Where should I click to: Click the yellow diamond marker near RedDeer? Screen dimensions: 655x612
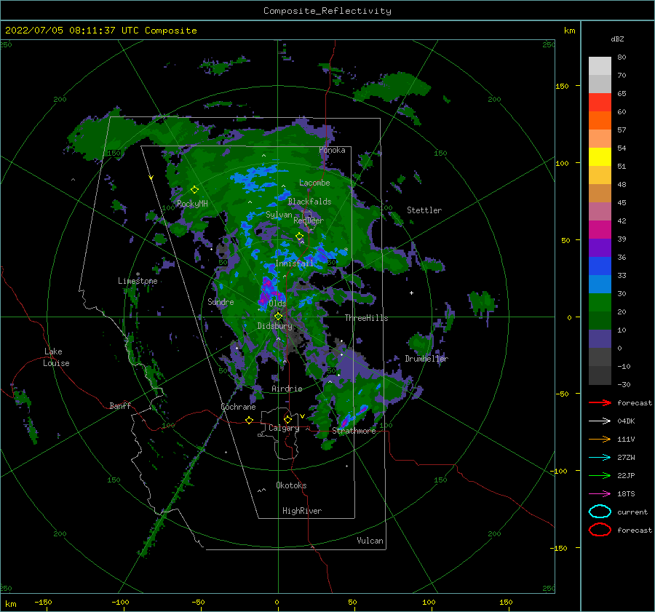click(299, 237)
